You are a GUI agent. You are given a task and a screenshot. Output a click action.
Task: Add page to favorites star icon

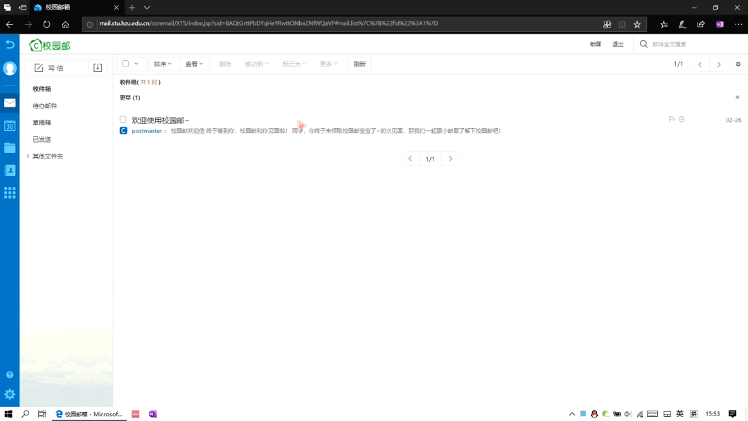pos(637,24)
